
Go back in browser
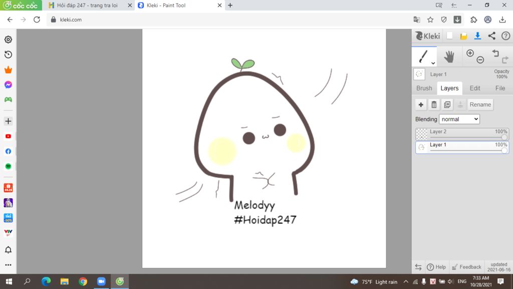[10, 20]
